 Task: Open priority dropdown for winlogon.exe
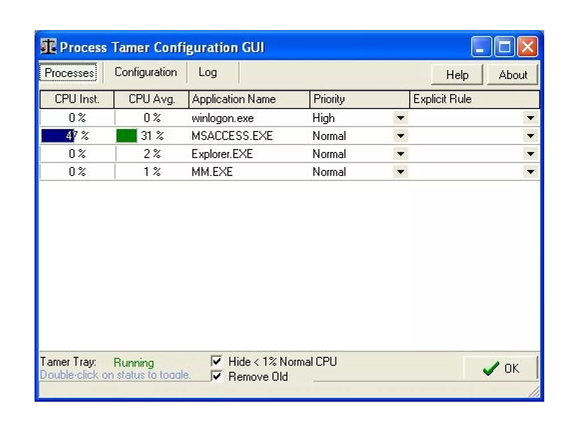tap(400, 118)
